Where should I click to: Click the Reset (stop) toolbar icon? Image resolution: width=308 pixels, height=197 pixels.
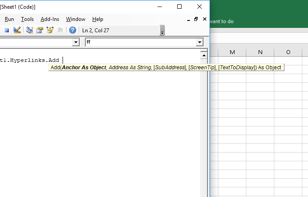[7, 30]
